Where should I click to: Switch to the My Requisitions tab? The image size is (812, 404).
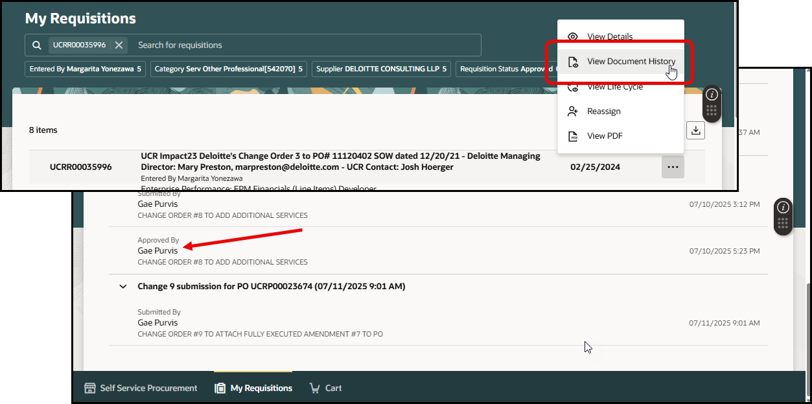[x=253, y=388]
